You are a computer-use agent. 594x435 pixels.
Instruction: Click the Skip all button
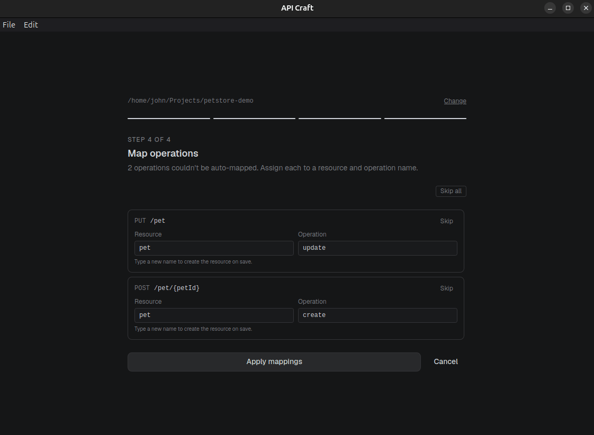click(451, 191)
